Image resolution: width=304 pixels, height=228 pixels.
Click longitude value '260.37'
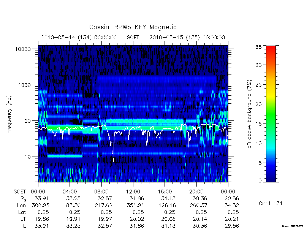click(198, 205)
